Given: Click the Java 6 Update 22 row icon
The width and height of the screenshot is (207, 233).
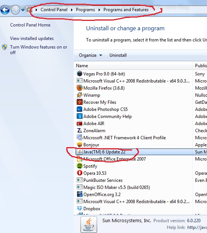Looking at the screenshot, I should click(80, 152).
